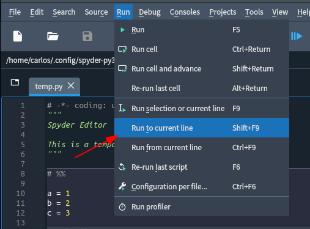Image resolution: width=310 pixels, height=229 pixels.
Task: Click the Open file folder icon
Action: tap(53, 36)
